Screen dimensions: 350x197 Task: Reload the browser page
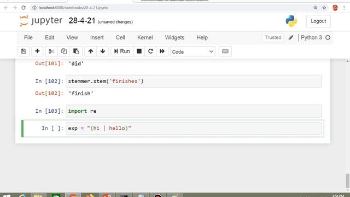tap(24, 8)
